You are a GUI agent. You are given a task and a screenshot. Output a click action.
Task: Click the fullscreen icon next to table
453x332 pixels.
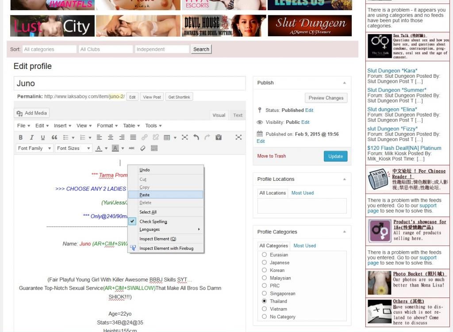[184, 137]
